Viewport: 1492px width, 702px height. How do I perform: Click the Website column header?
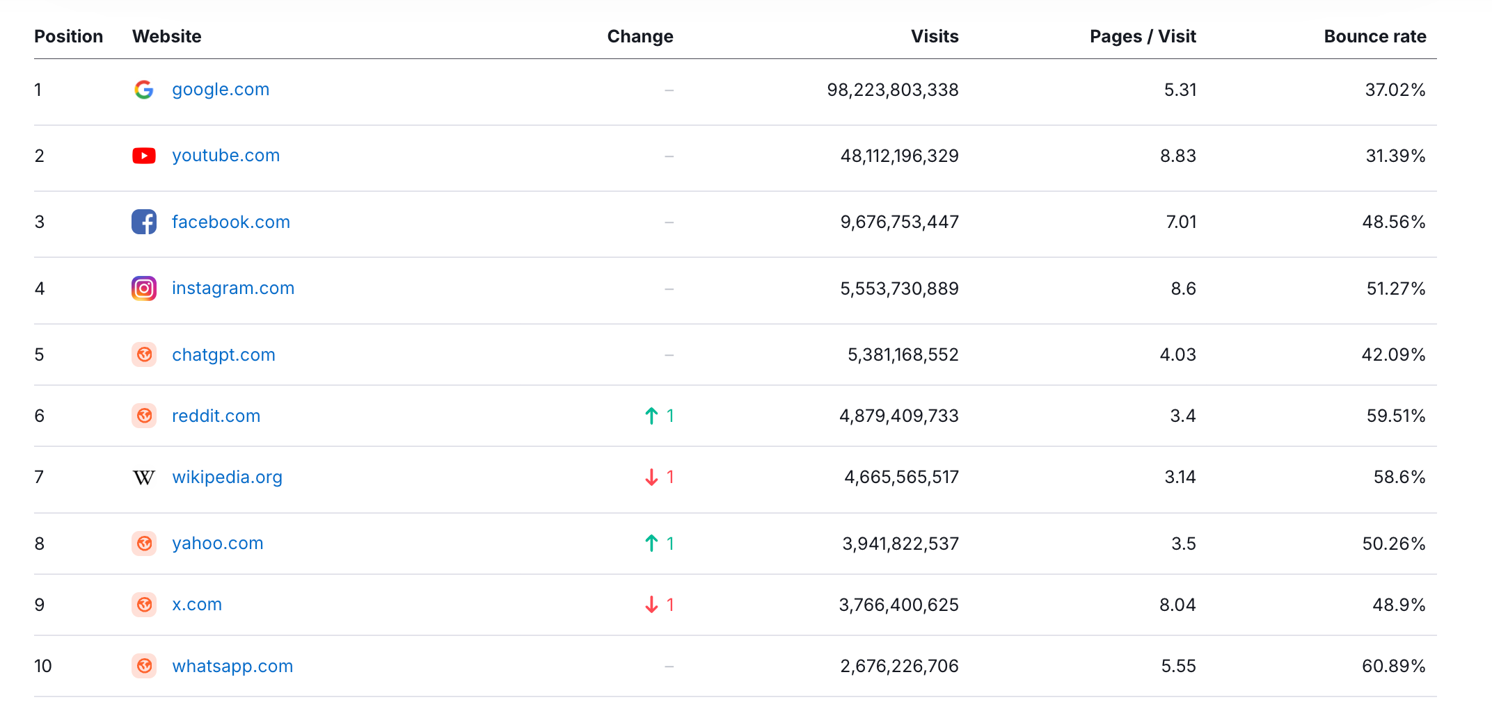[x=167, y=36]
